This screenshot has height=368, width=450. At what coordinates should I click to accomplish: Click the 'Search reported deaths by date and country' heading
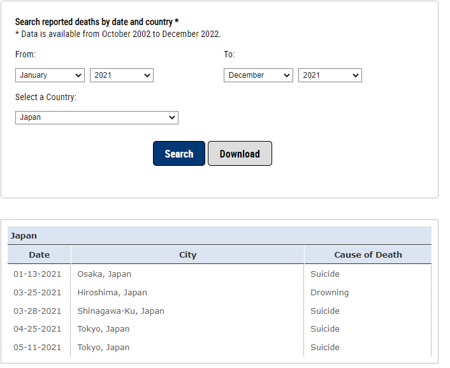click(x=97, y=22)
